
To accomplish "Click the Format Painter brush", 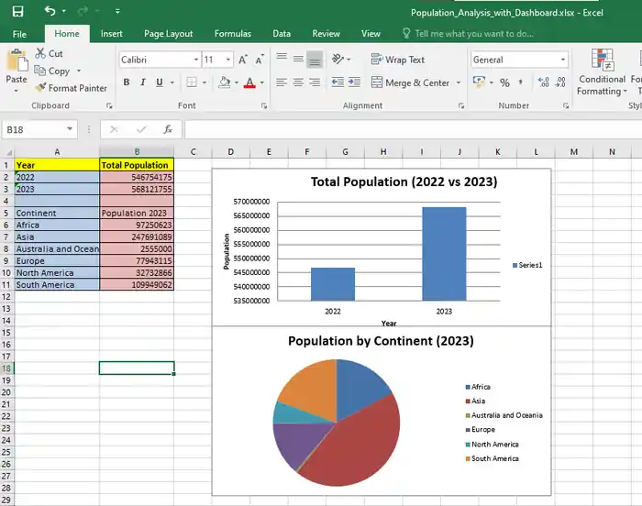I will [x=40, y=87].
